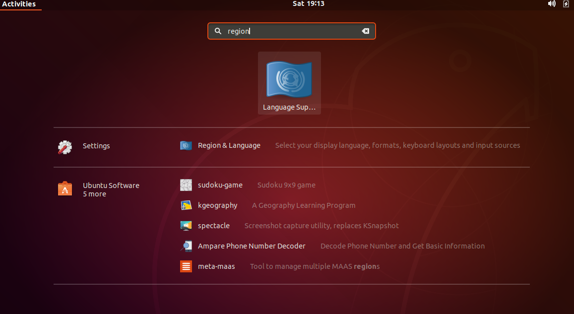Click the meta-maas orange icon
The height and width of the screenshot is (314, 574).
(x=186, y=266)
